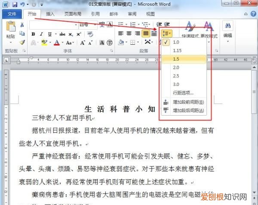Click the ruler tab selector L box
258x205 pixels.
[x=6, y=60]
